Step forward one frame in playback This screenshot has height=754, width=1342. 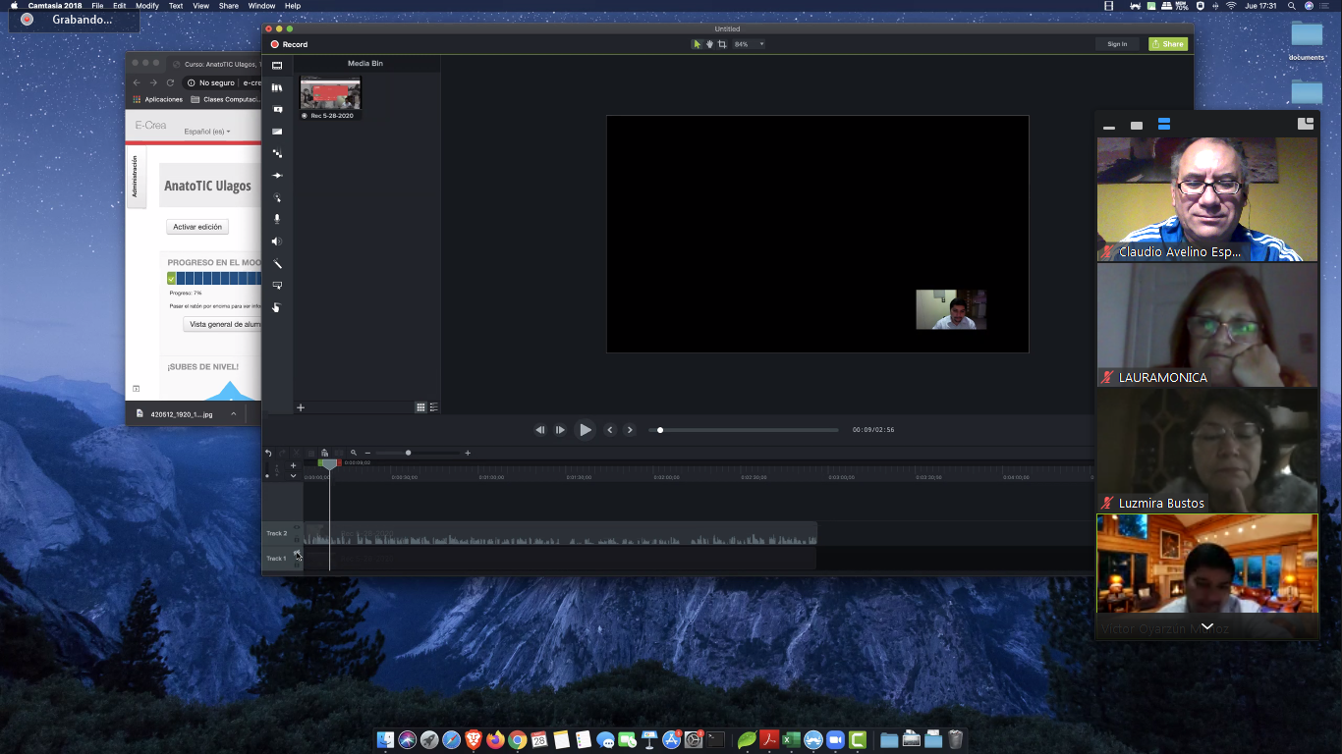(x=560, y=430)
